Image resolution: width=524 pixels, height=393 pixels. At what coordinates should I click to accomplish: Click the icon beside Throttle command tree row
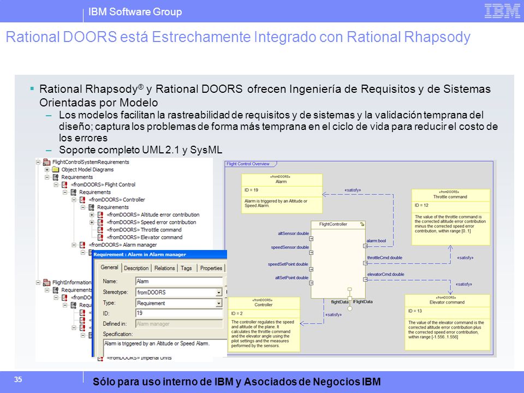click(x=100, y=230)
